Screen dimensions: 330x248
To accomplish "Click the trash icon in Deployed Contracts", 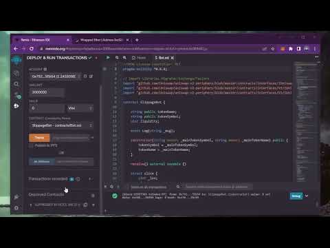I will [x=93, y=196].
